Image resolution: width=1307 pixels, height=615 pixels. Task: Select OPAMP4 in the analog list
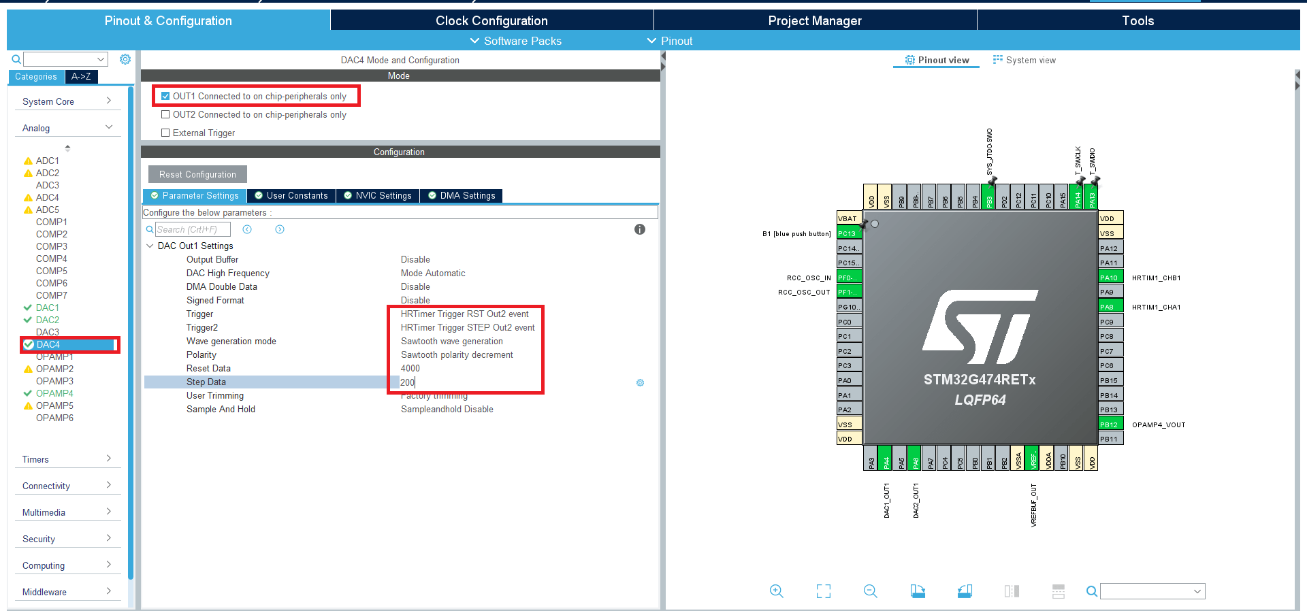click(x=54, y=393)
